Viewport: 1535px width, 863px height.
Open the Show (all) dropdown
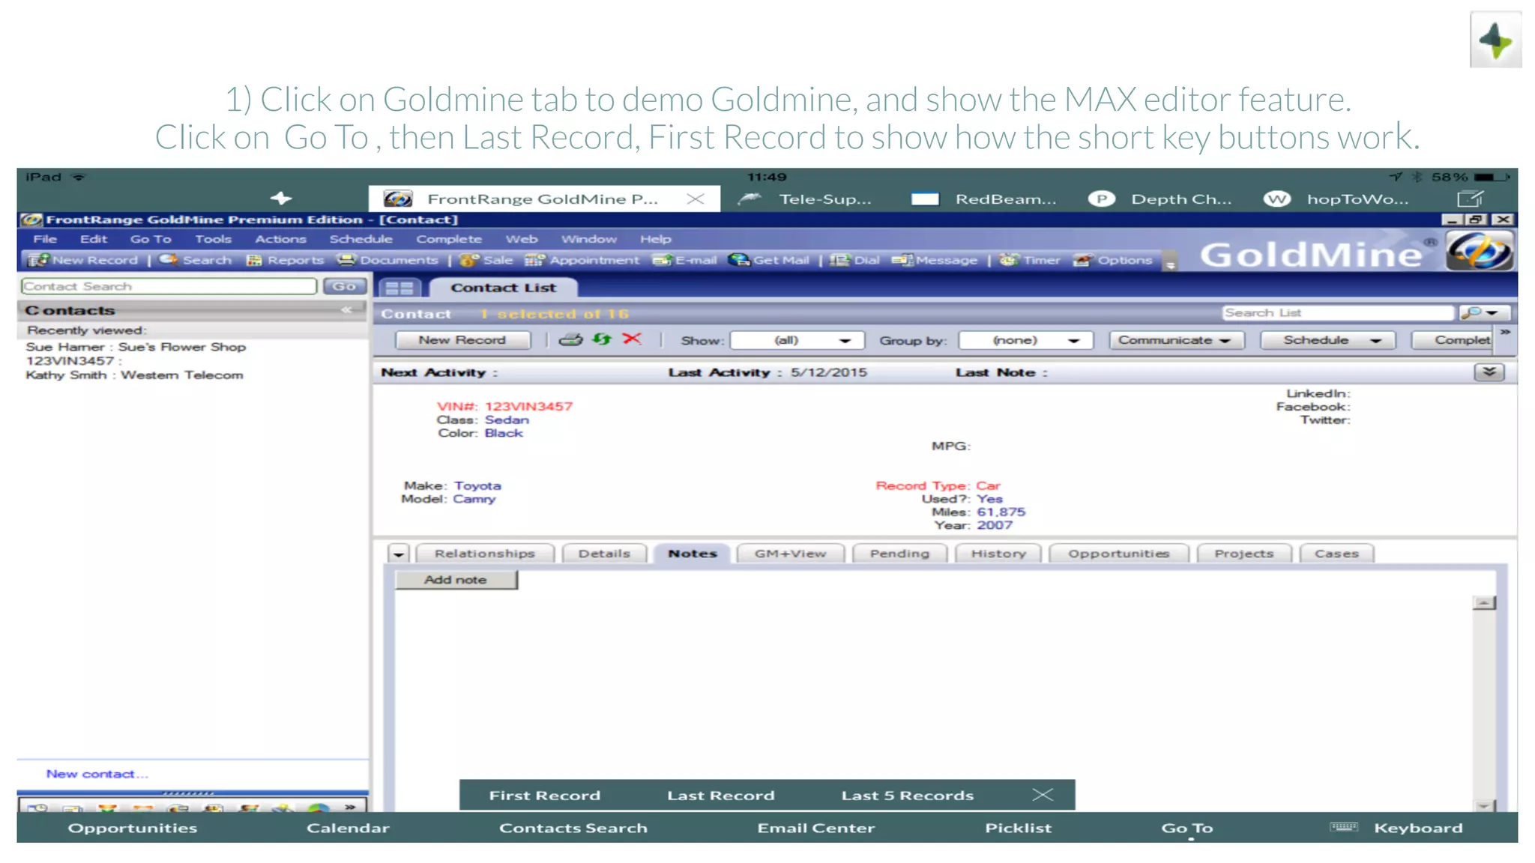point(797,340)
